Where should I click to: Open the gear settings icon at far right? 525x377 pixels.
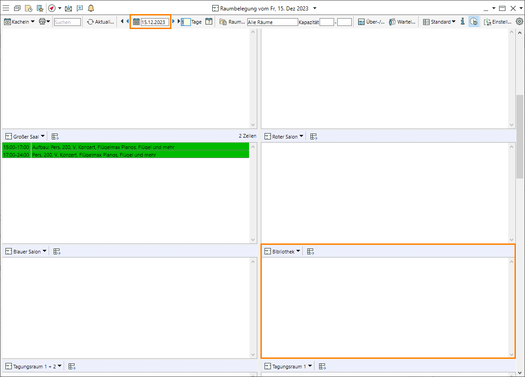520,21
